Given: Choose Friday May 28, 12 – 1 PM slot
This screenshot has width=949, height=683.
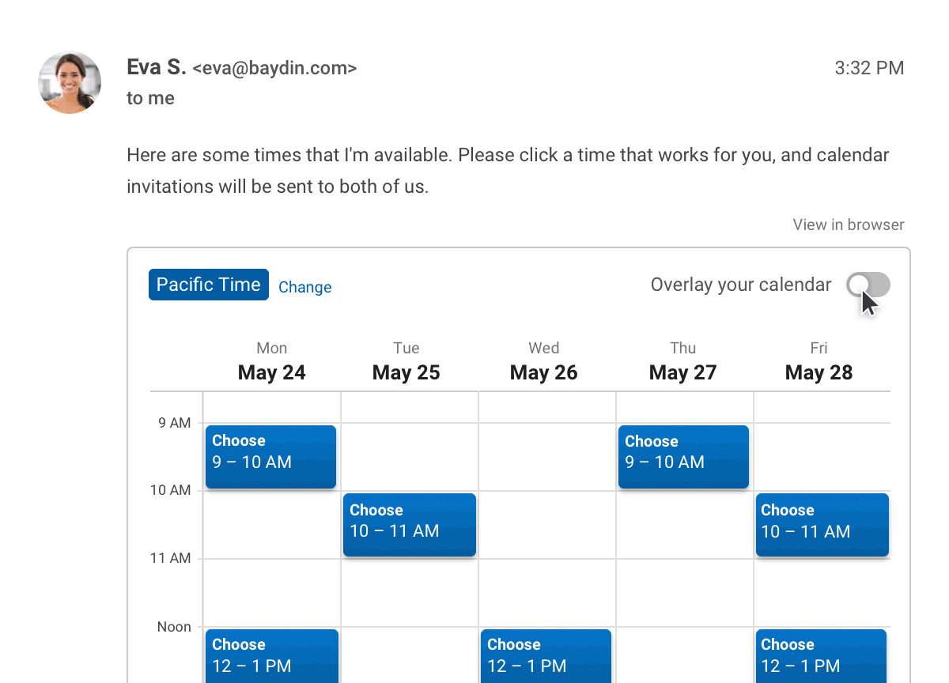Looking at the screenshot, I should 821,655.
